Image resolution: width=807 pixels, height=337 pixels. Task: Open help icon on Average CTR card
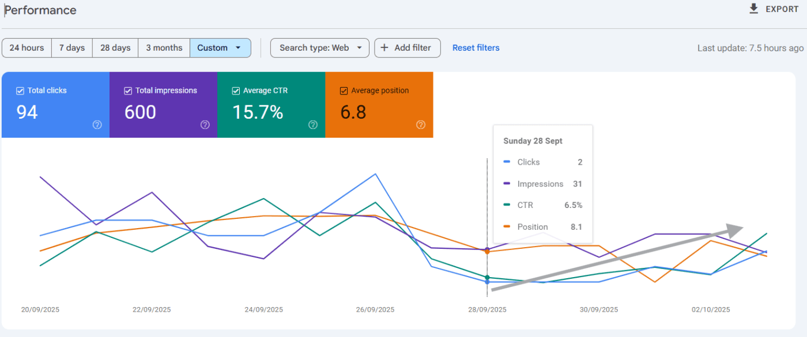coord(313,125)
